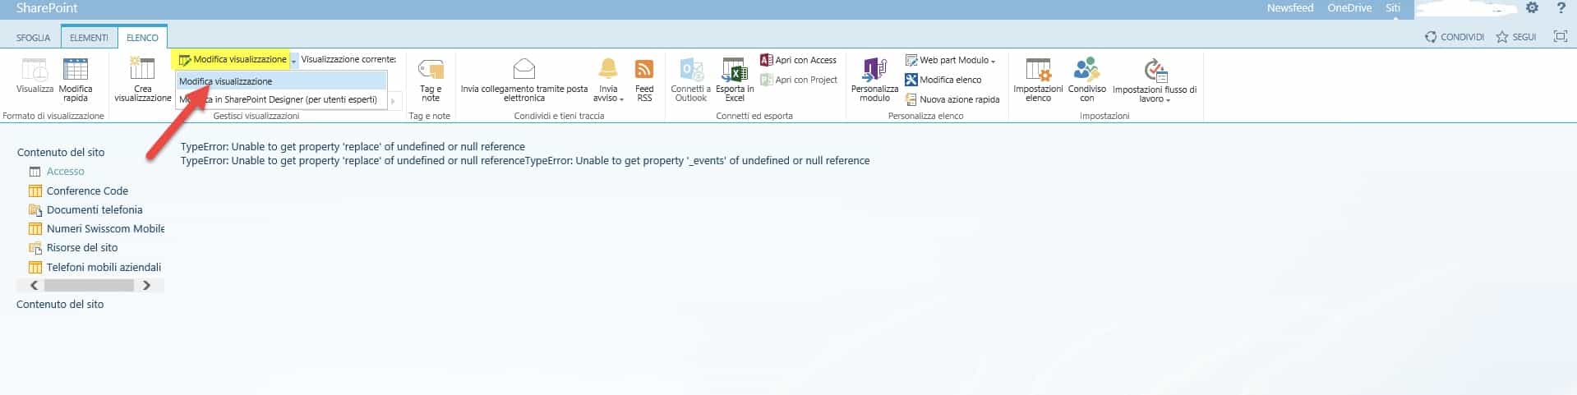Open Risorse del sito library
1577x395 pixels.
tap(82, 247)
